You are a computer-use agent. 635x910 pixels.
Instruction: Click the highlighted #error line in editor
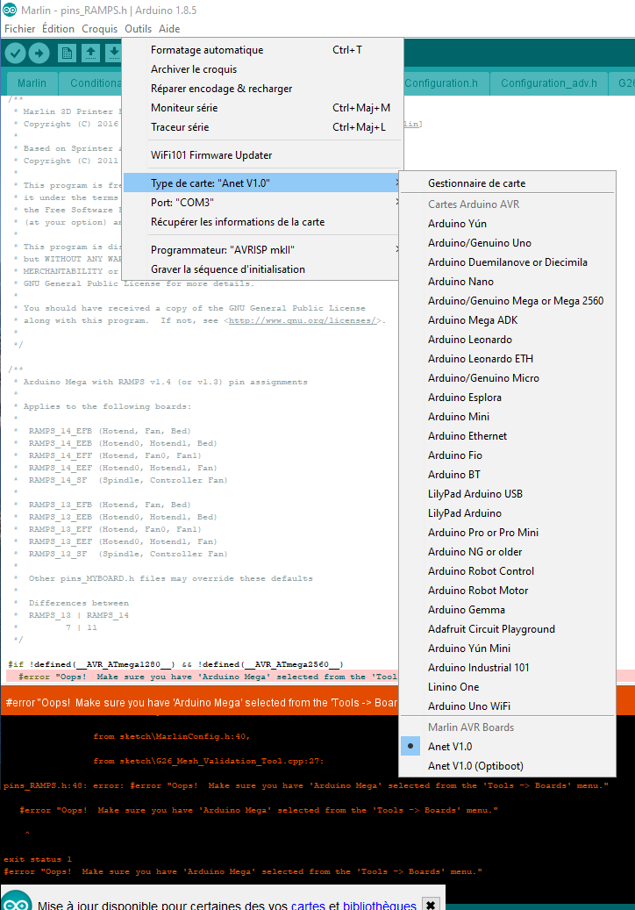tap(202, 677)
